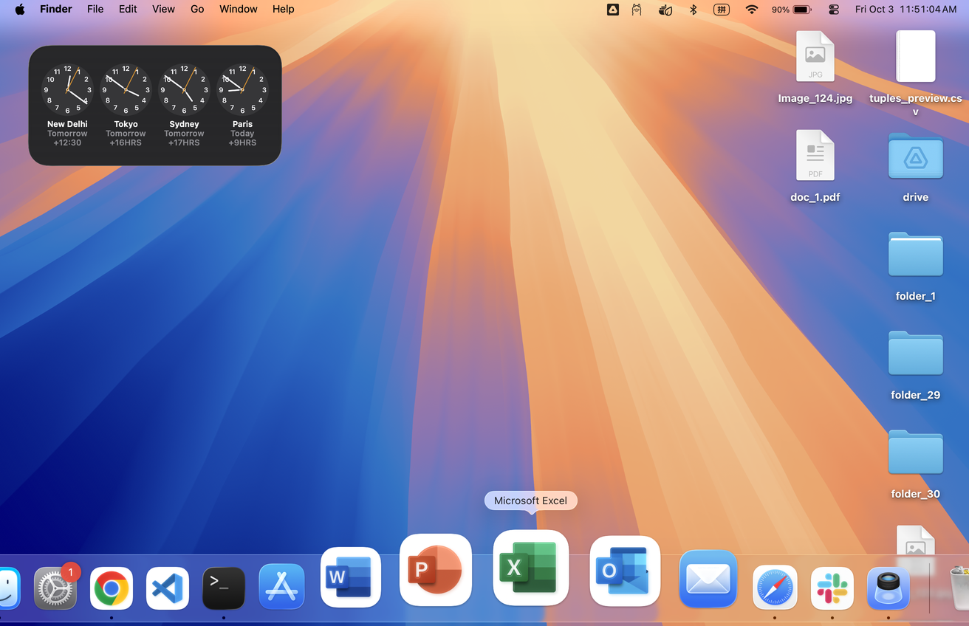Launch Microsoft Excel from the Dock
Viewport: 969px width, 626px height.
[530, 568]
